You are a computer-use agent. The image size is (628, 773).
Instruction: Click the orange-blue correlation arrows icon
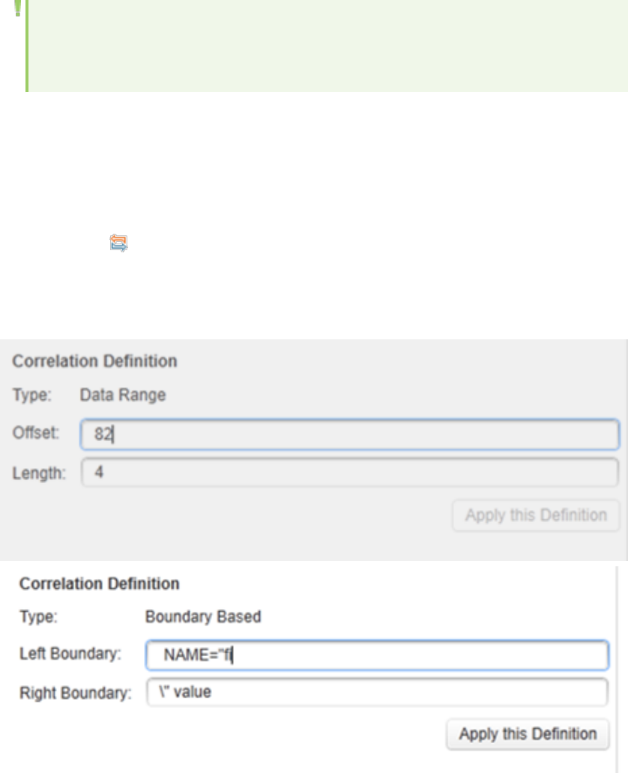(x=118, y=242)
